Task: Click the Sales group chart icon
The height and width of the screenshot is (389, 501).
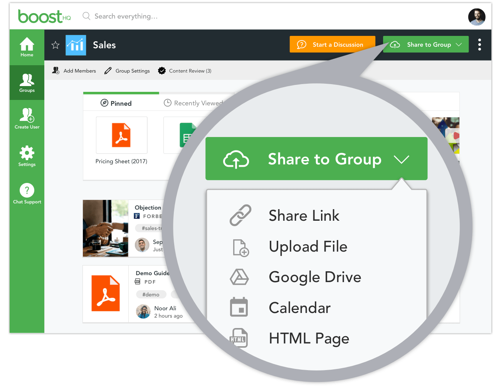Action: pyautogui.click(x=76, y=45)
